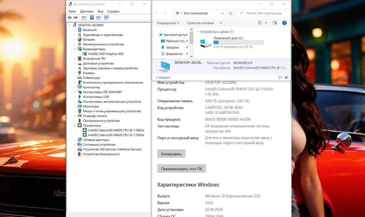The image size is (365, 217).
Task: Select the Дисковые устройства category icon
Action: (80, 63)
